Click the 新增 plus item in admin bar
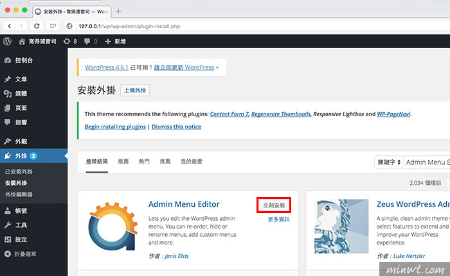450x276 pixels. click(x=115, y=42)
